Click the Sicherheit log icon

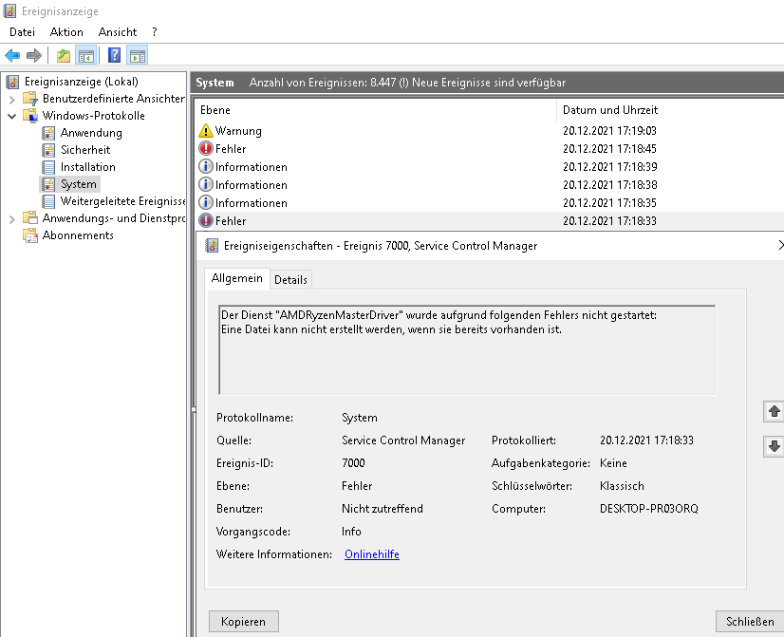click(x=48, y=150)
